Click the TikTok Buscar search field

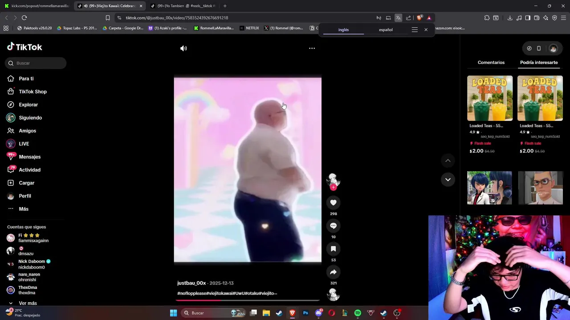(x=36, y=63)
